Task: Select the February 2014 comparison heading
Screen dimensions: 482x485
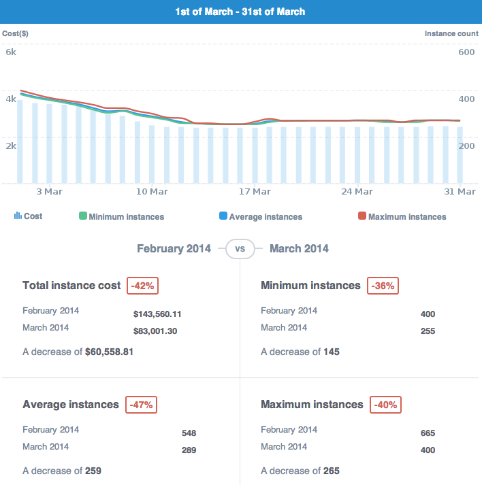Action: pos(174,249)
